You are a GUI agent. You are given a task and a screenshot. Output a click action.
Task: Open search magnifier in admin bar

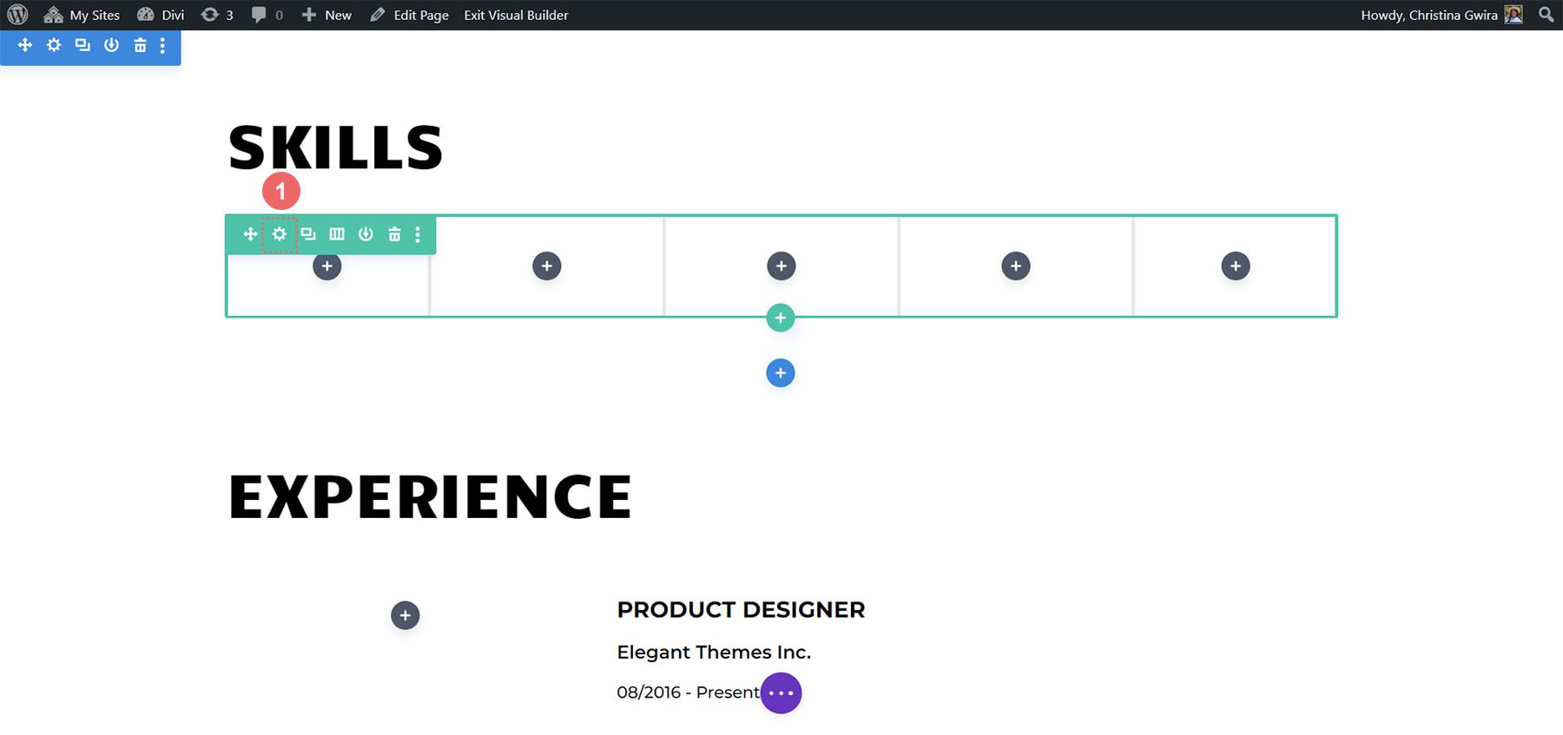tap(1546, 15)
